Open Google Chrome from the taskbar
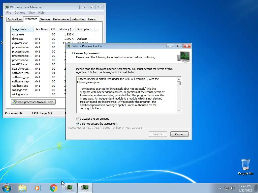This screenshot has width=258, height=193. coord(53,188)
